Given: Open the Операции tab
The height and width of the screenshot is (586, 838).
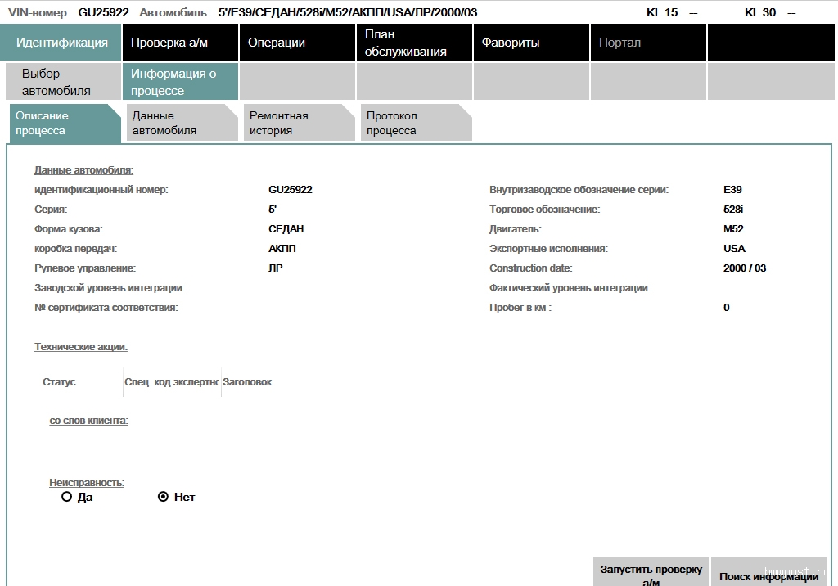Looking at the screenshot, I should point(297,43).
